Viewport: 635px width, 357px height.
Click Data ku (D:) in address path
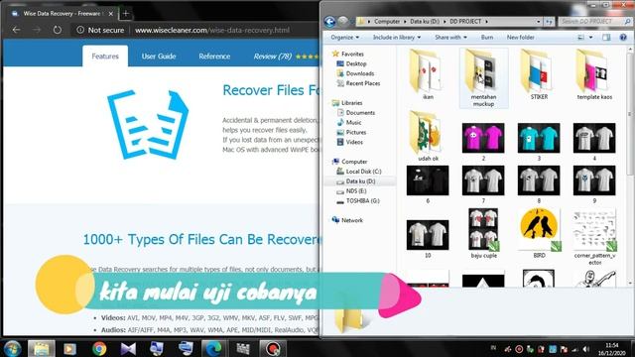425,22
